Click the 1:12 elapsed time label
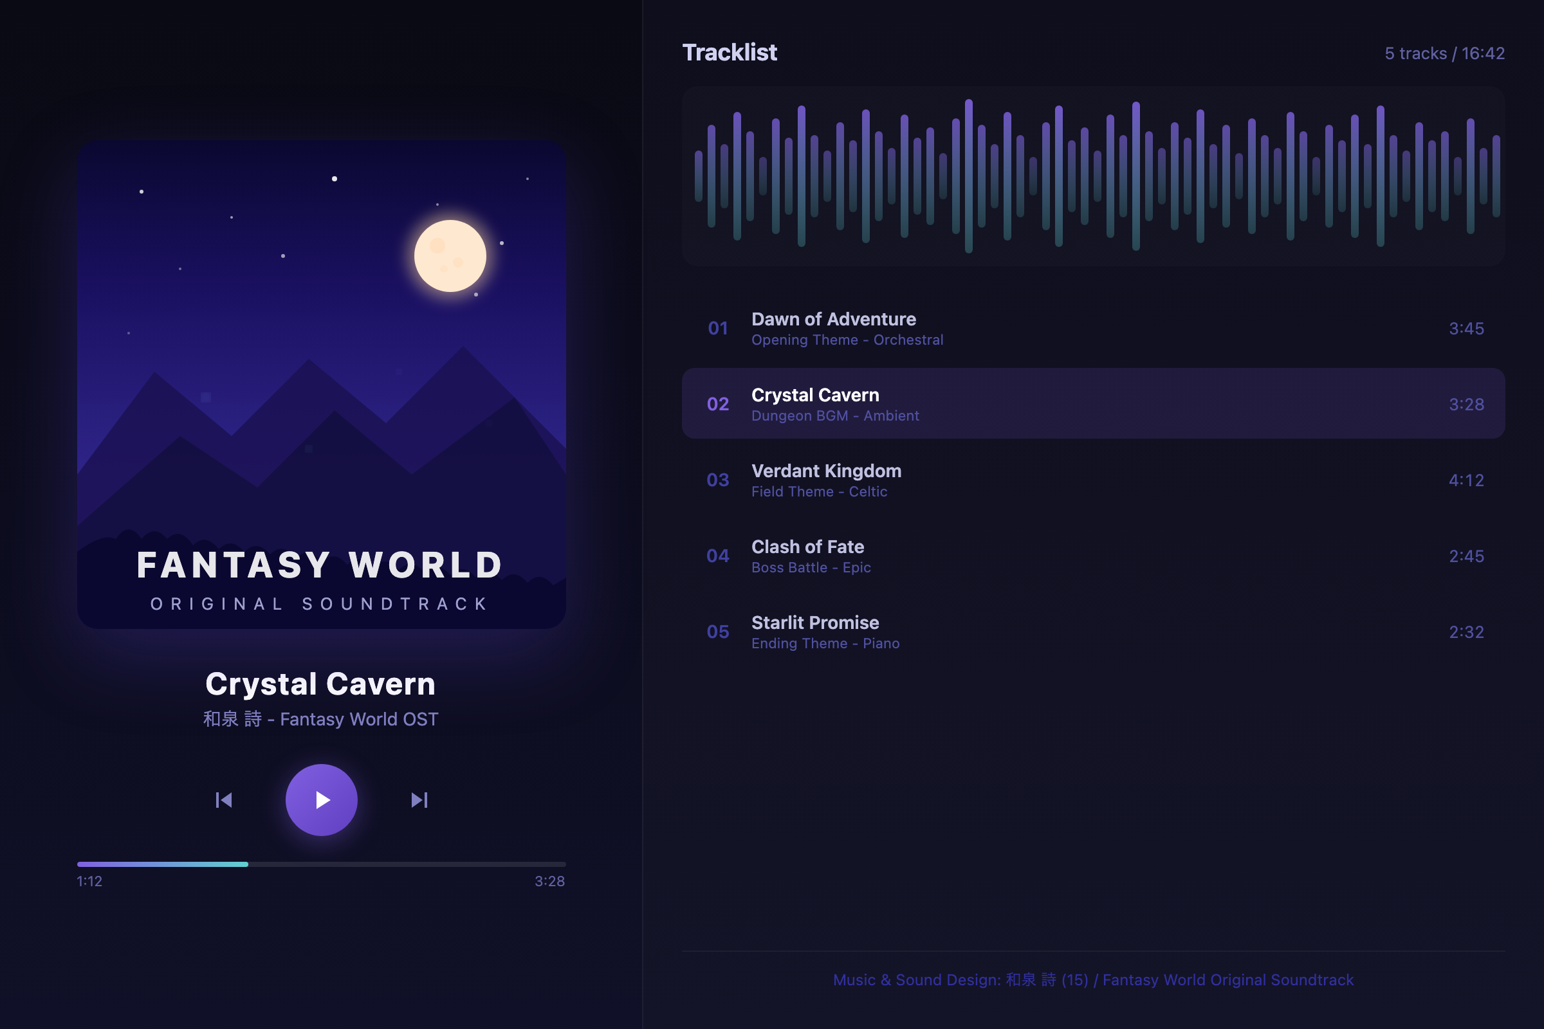The image size is (1544, 1029). click(89, 881)
